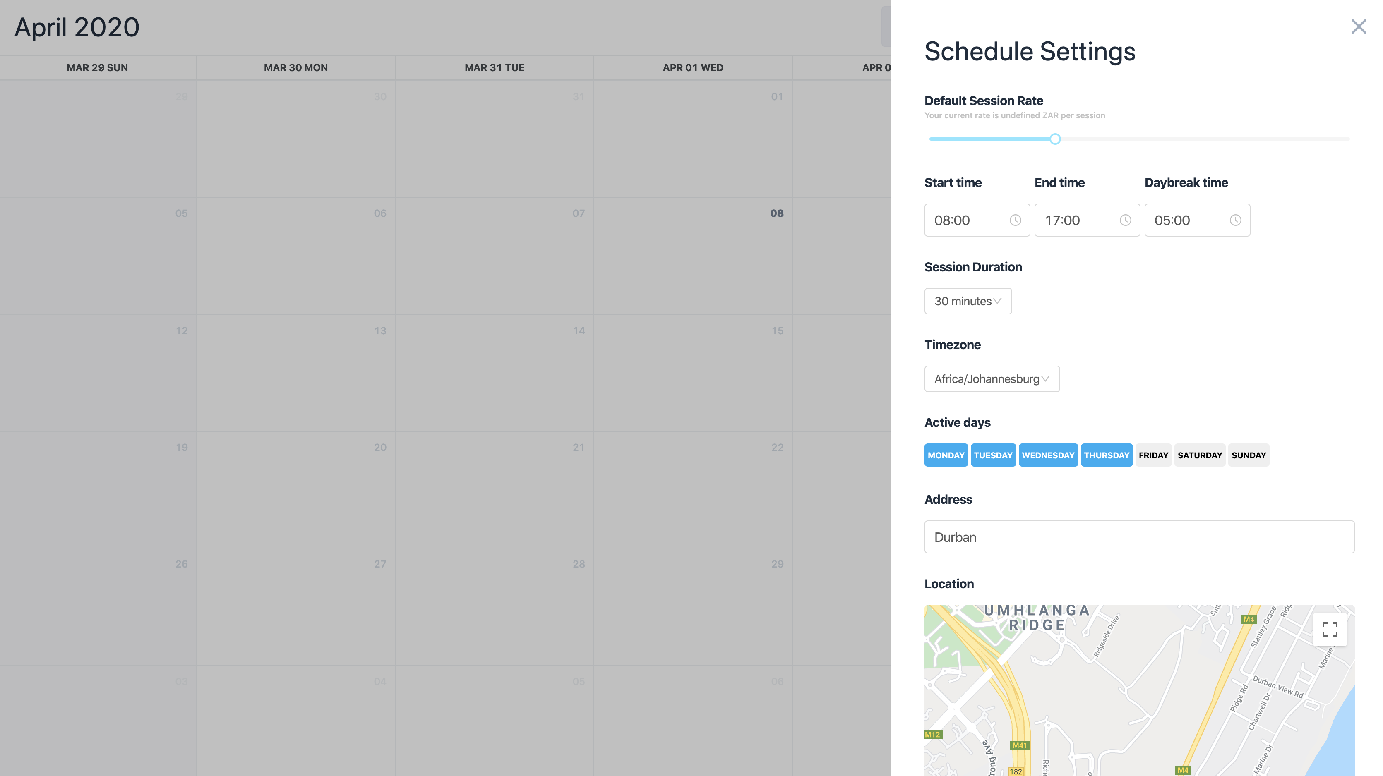Viewport: 1383px width, 776px height.
Task: Click the Address field containing Durban
Action: pos(1139,536)
